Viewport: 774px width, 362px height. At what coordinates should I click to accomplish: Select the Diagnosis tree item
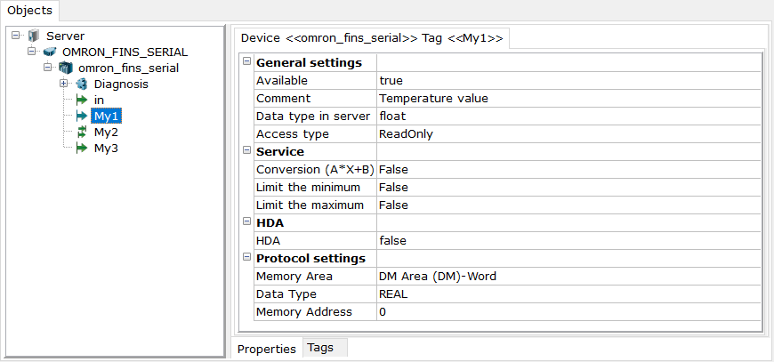121,84
